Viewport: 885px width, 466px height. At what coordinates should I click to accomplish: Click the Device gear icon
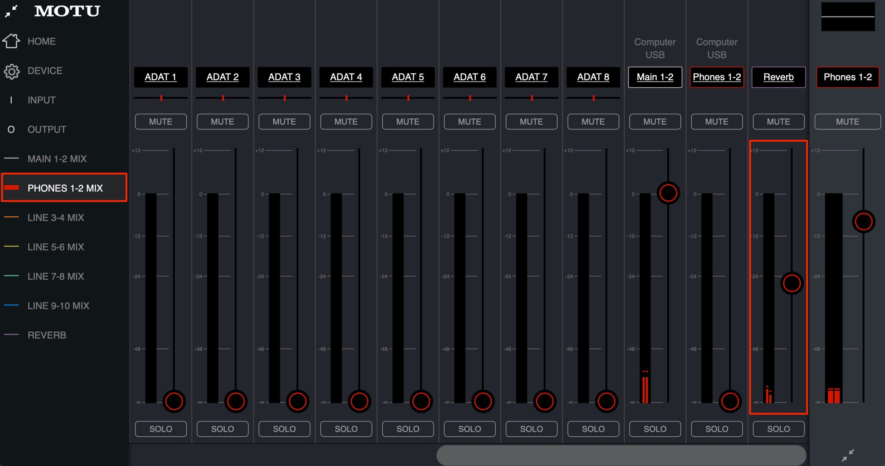12,71
